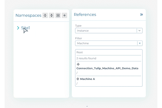Select the Machine A reference

click(87, 79)
